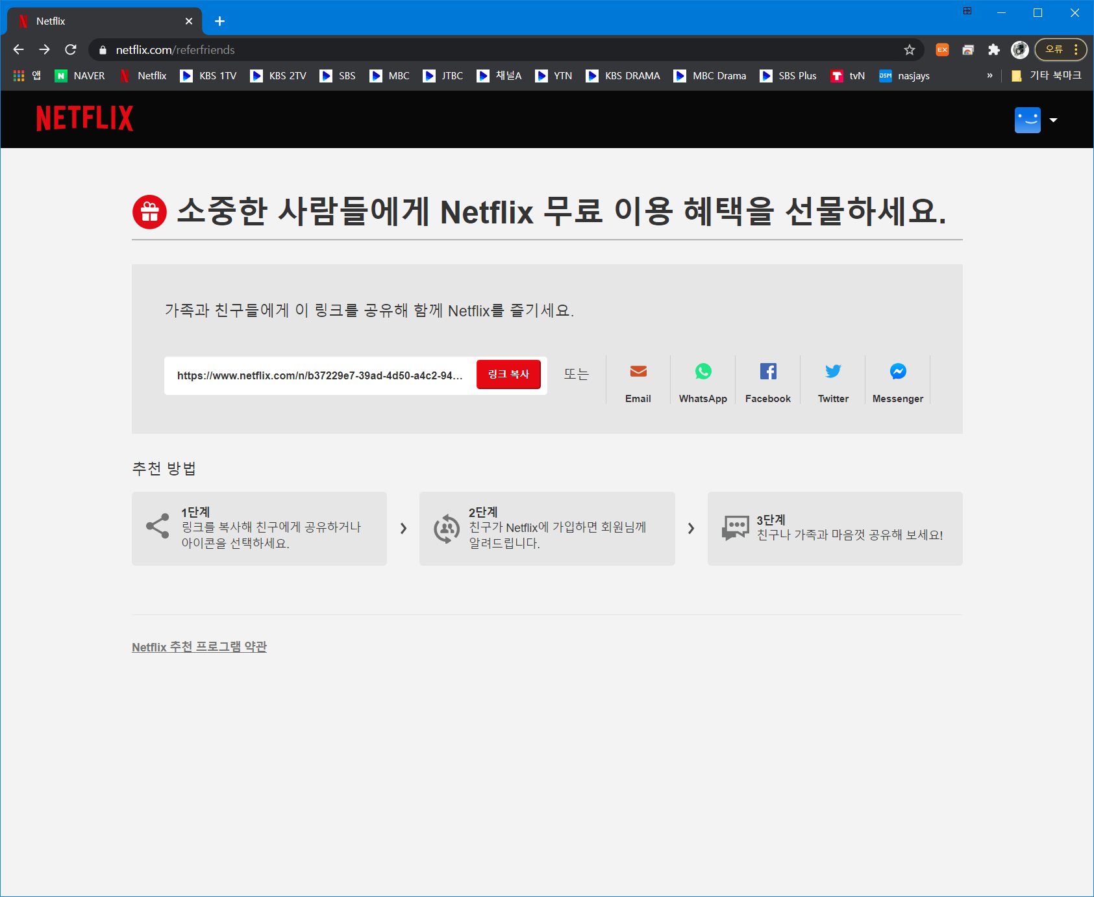
Task: Open KBS 2TV bookmark
Action: click(x=279, y=76)
